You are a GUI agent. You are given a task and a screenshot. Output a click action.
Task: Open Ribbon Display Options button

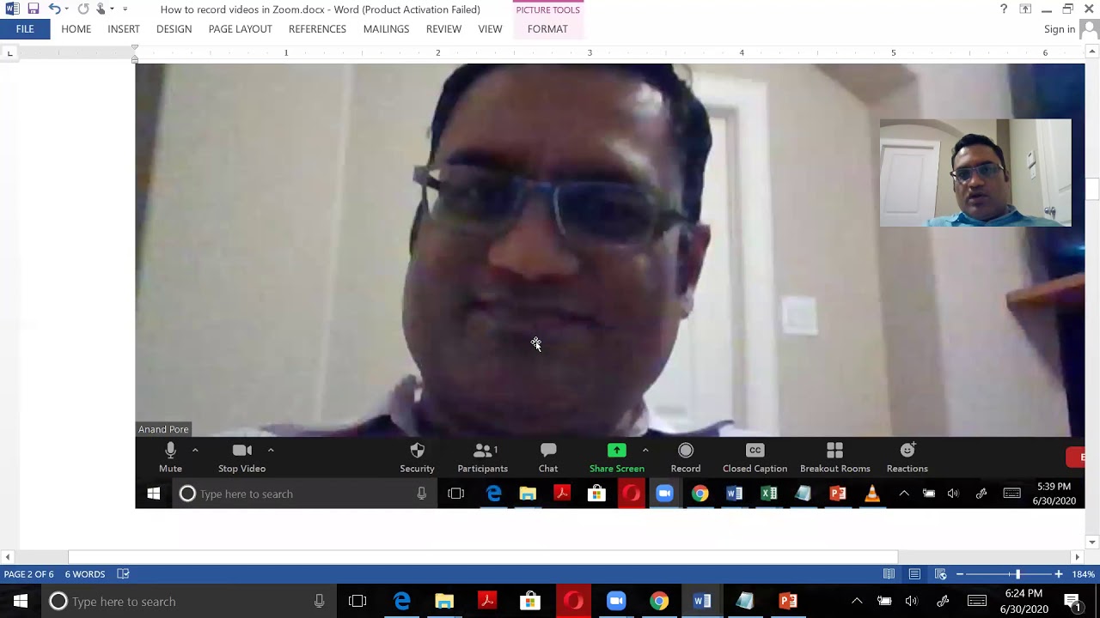click(1025, 9)
